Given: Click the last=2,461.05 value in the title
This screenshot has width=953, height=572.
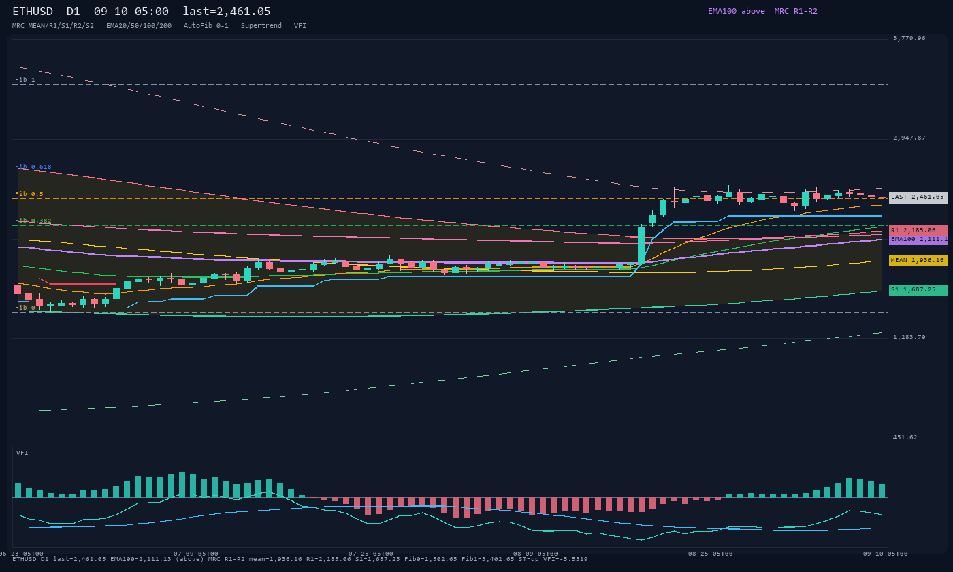Looking at the screenshot, I should pos(227,11).
